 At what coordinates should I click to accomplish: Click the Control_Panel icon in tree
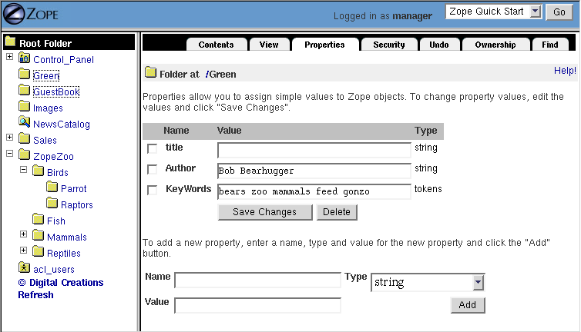pyautogui.click(x=24, y=59)
